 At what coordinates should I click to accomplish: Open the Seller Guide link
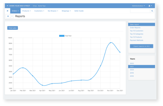pyautogui.click(x=79, y=11)
